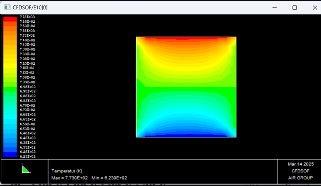Viewport: 321px width, 186px height.
Task: Select the yellow legend band near 7.23E+02
Action: click(10, 64)
